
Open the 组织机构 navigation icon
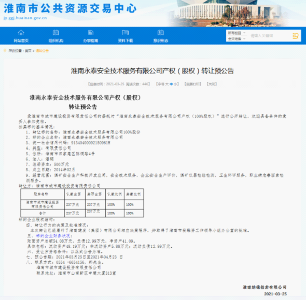tap(56, 33)
